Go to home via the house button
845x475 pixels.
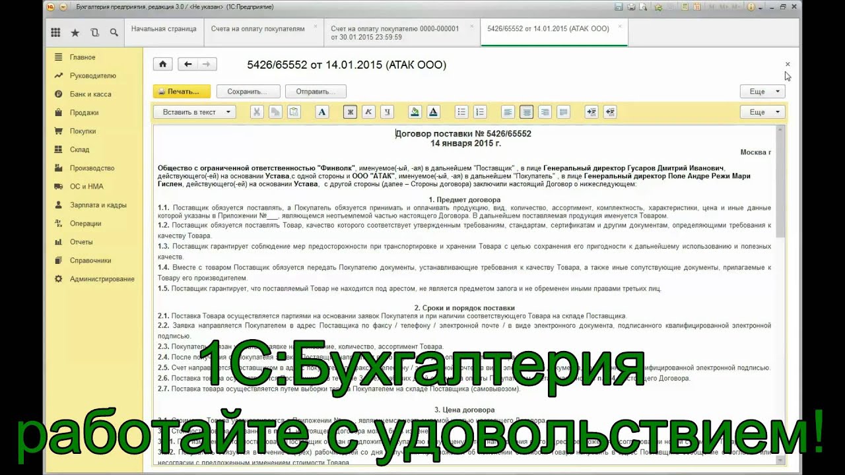(163, 64)
